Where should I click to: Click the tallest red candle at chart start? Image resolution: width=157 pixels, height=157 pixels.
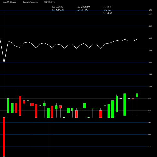(4, 137)
